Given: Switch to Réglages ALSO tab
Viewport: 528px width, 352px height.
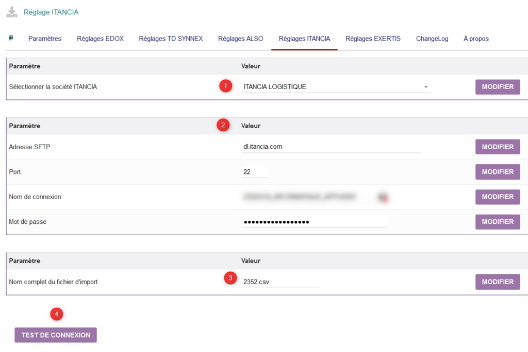Looking at the screenshot, I should tap(241, 39).
